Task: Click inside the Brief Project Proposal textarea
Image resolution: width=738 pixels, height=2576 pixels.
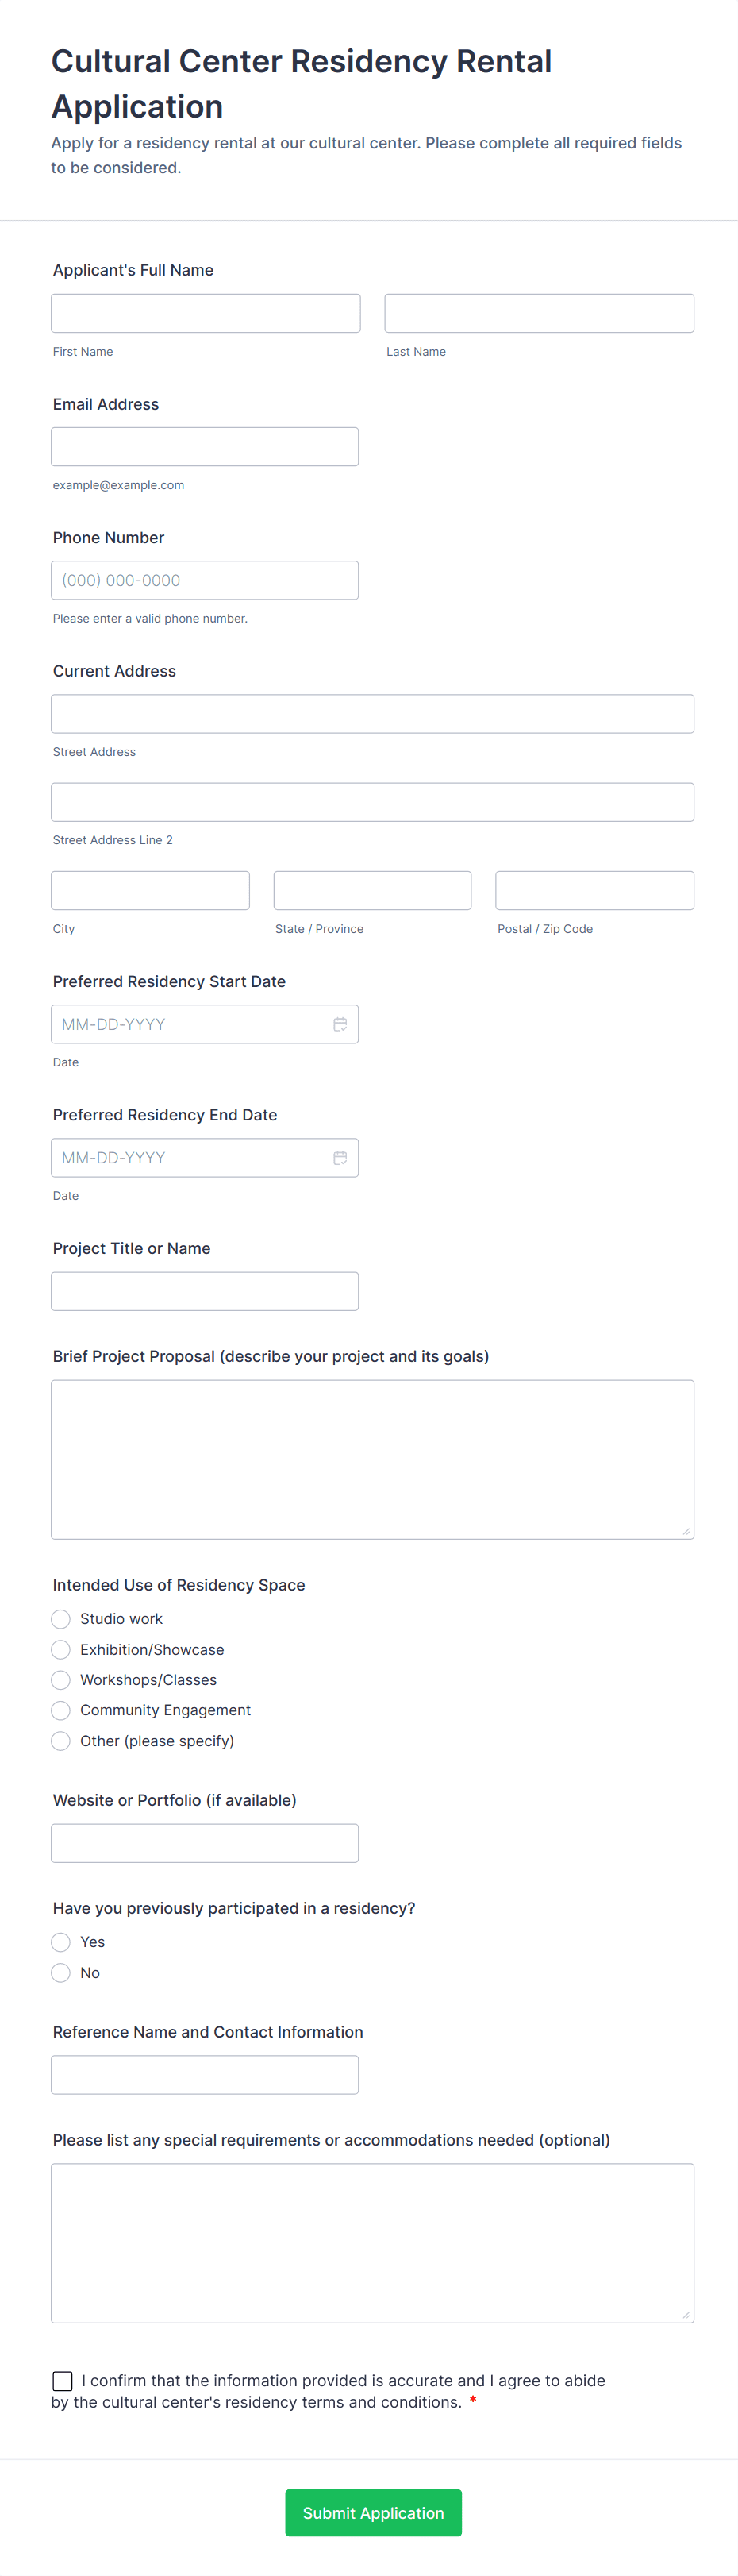Action: (x=372, y=1459)
